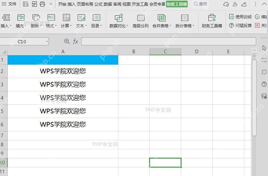Click the 计算 icon

[x=66, y=18]
